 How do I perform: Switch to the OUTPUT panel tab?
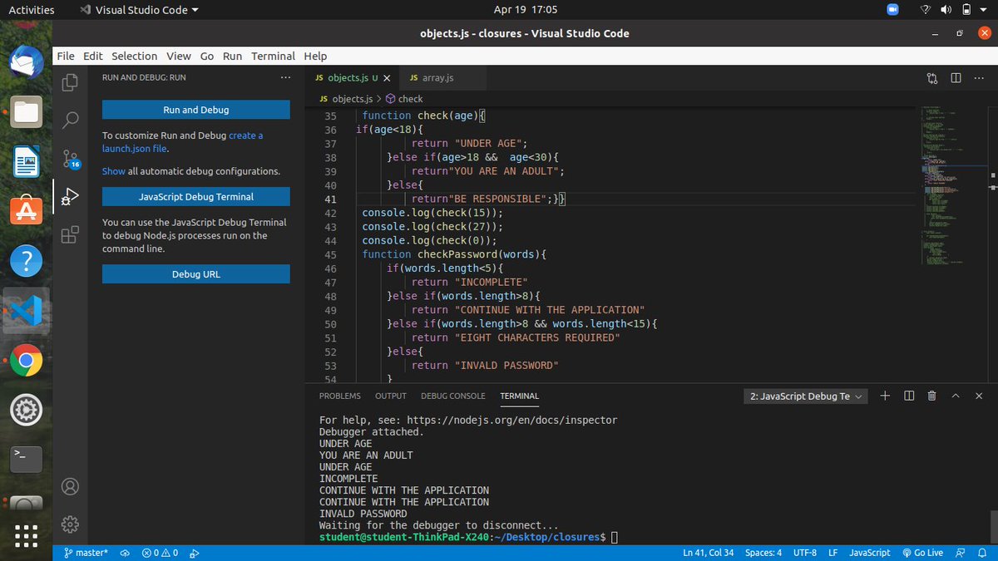point(391,396)
